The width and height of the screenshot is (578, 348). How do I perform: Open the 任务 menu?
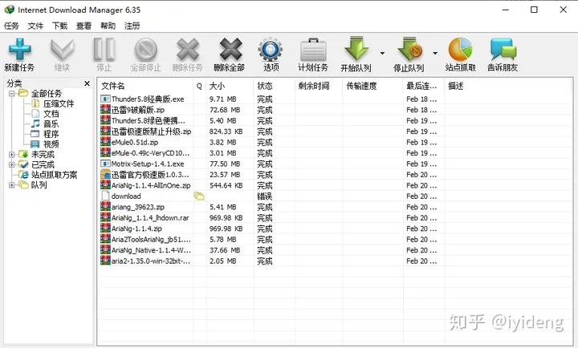coord(11,26)
